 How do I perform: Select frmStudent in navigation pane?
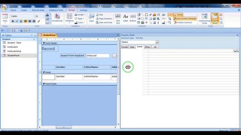(x=12, y=47)
